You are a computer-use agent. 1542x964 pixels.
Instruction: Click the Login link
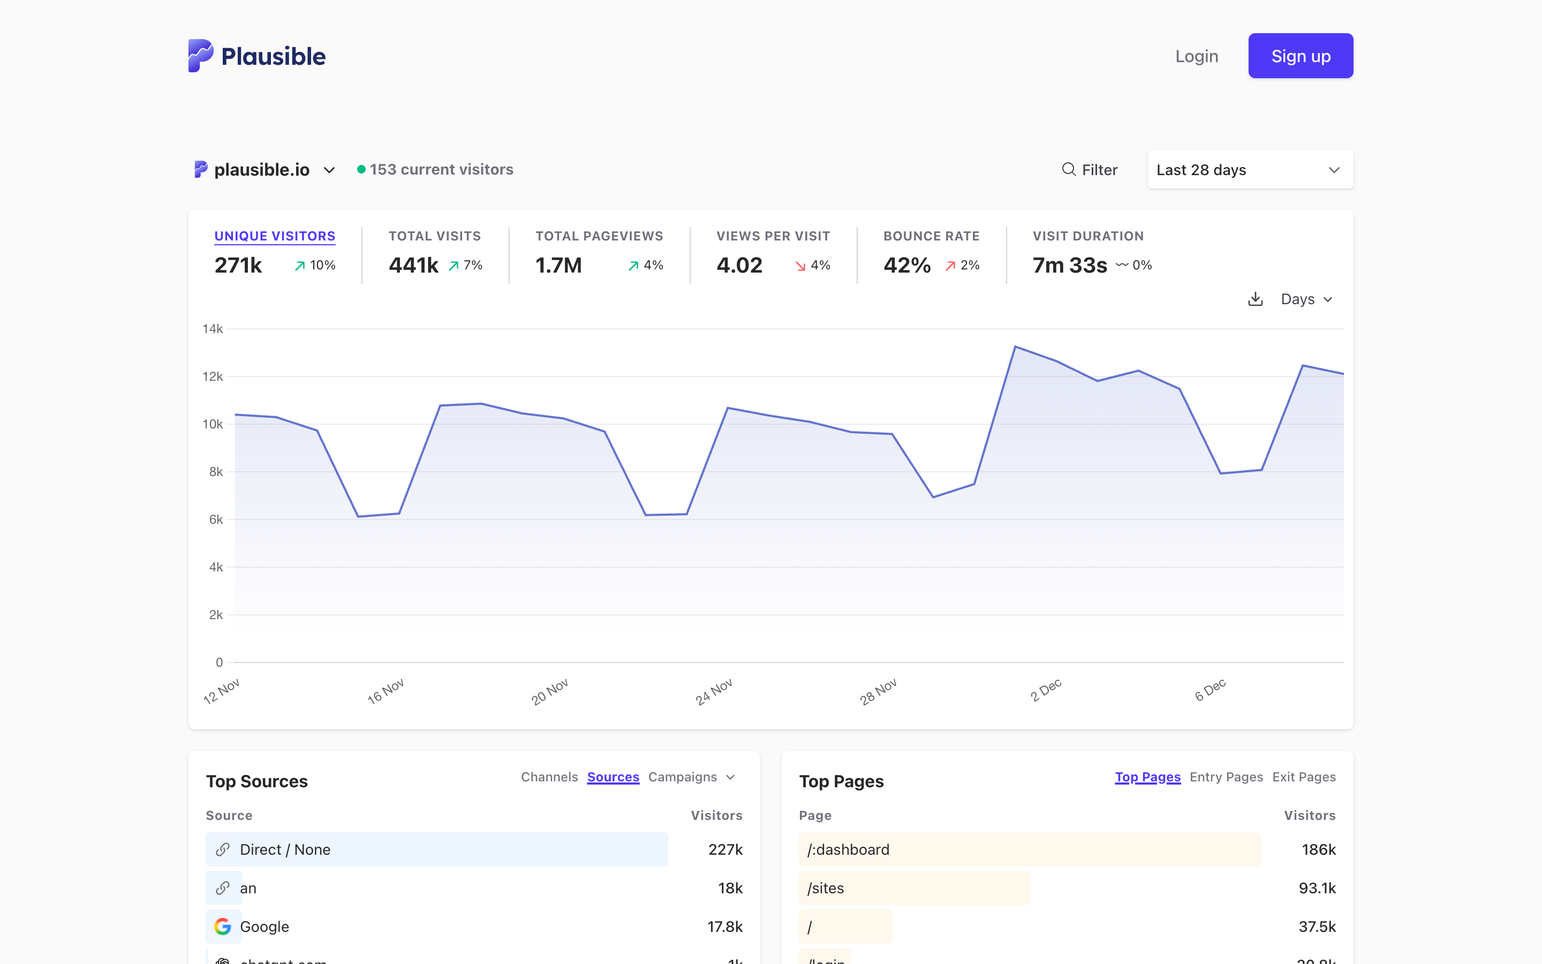pos(1196,56)
